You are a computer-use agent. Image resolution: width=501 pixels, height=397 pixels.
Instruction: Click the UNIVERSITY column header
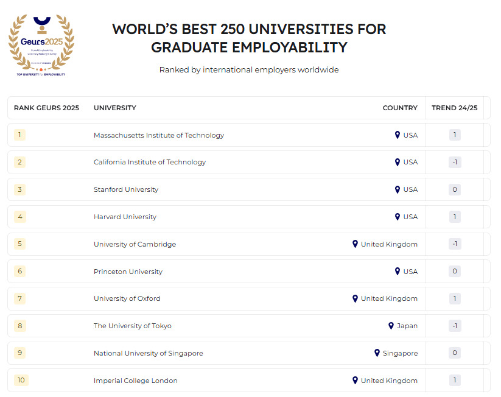[x=115, y=108]
